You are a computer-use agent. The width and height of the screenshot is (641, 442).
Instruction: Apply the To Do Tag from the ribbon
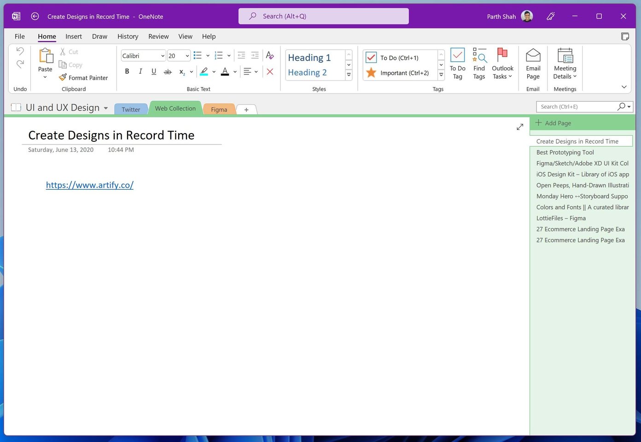pyautogui.click(x=457, y=64)
